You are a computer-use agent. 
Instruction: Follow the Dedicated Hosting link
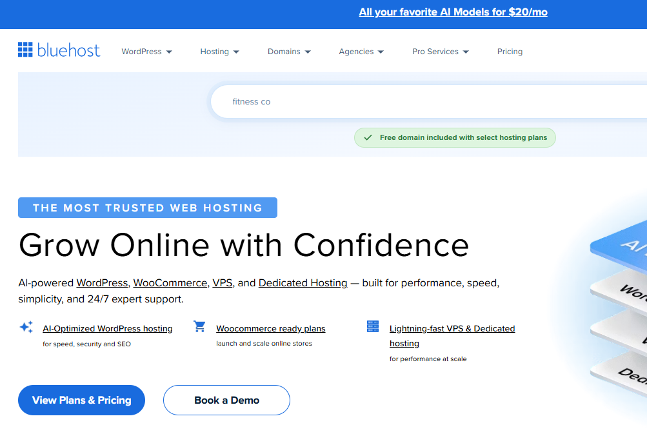[x=303, y=283]
